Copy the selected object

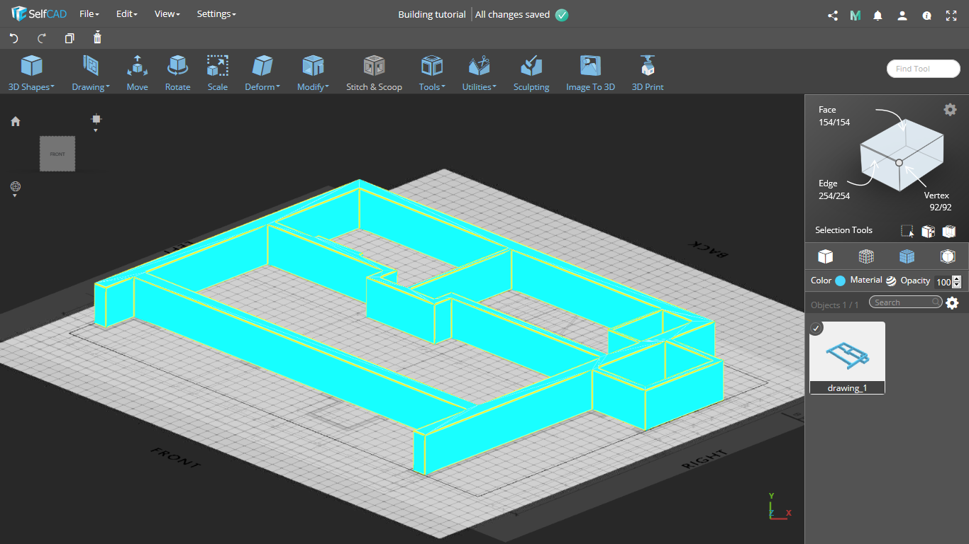point(69,38)
